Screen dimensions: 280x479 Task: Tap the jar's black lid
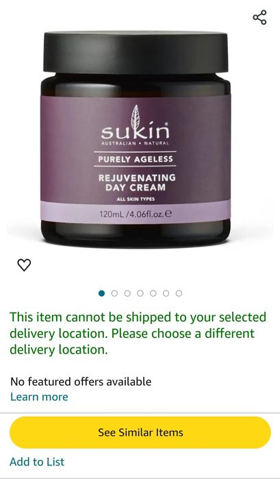point(136,52)
